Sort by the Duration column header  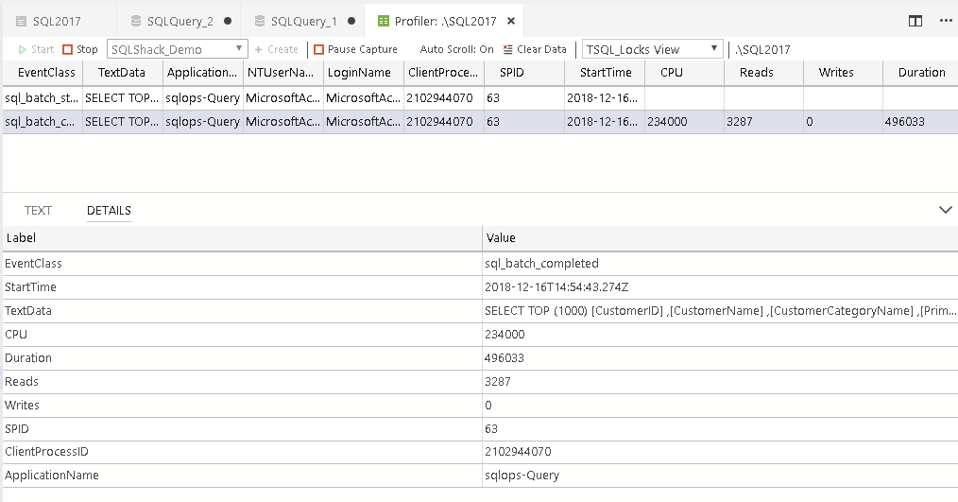[921, 73]
